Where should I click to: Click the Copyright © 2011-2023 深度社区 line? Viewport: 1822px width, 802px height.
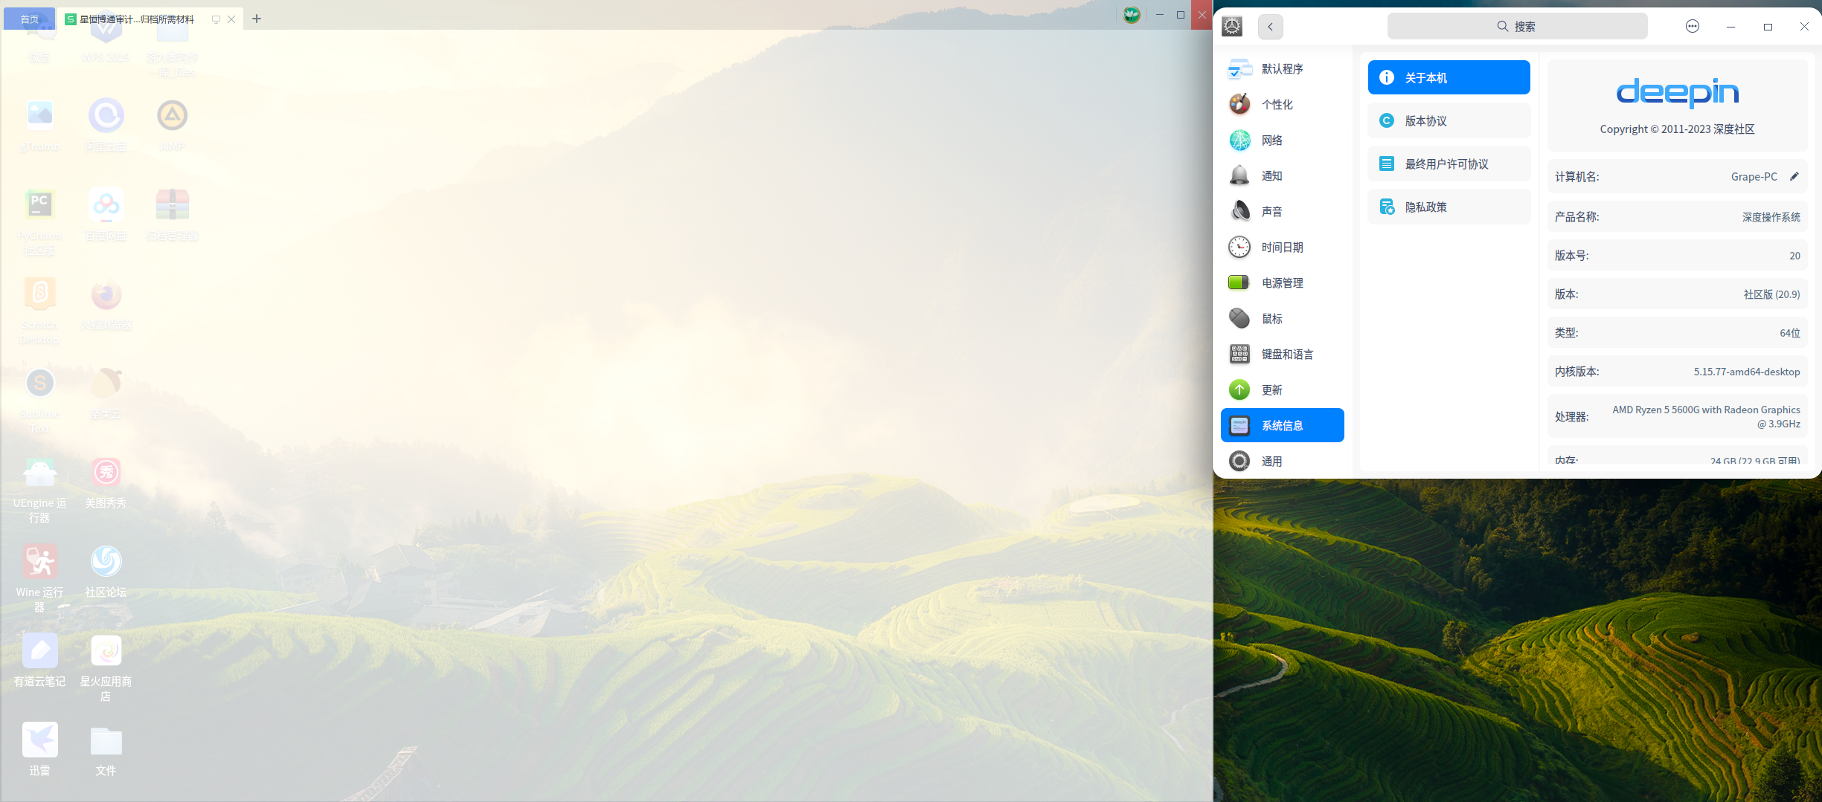1678,129
